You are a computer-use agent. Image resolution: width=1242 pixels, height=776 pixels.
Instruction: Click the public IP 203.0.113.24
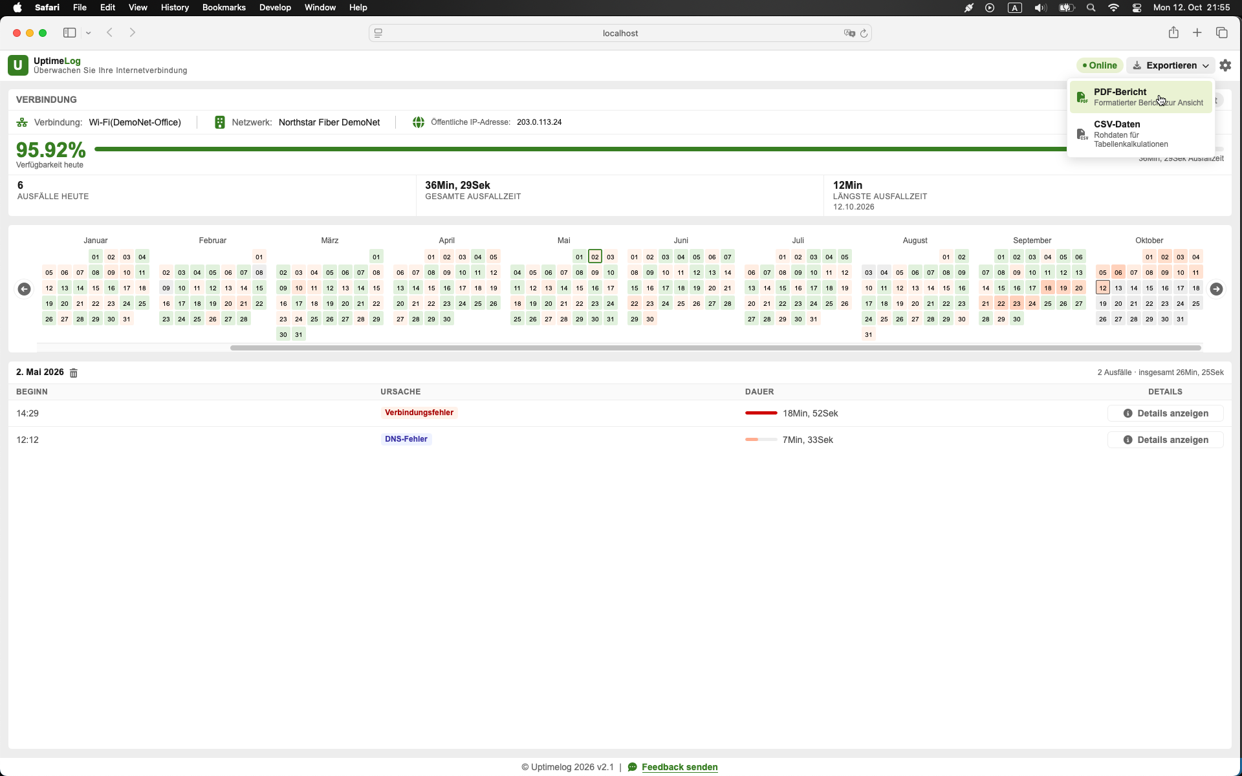(x=539, y=122)
